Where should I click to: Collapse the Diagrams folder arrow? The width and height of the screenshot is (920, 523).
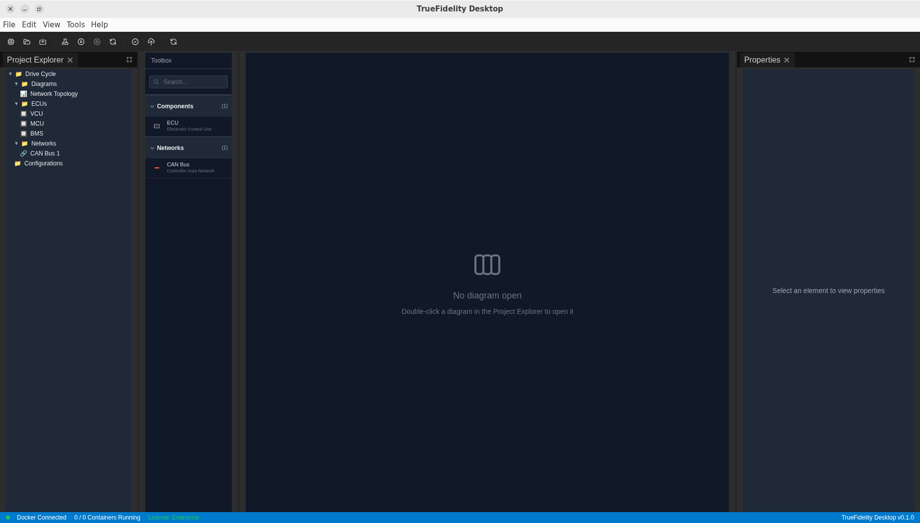coord(16,84)
